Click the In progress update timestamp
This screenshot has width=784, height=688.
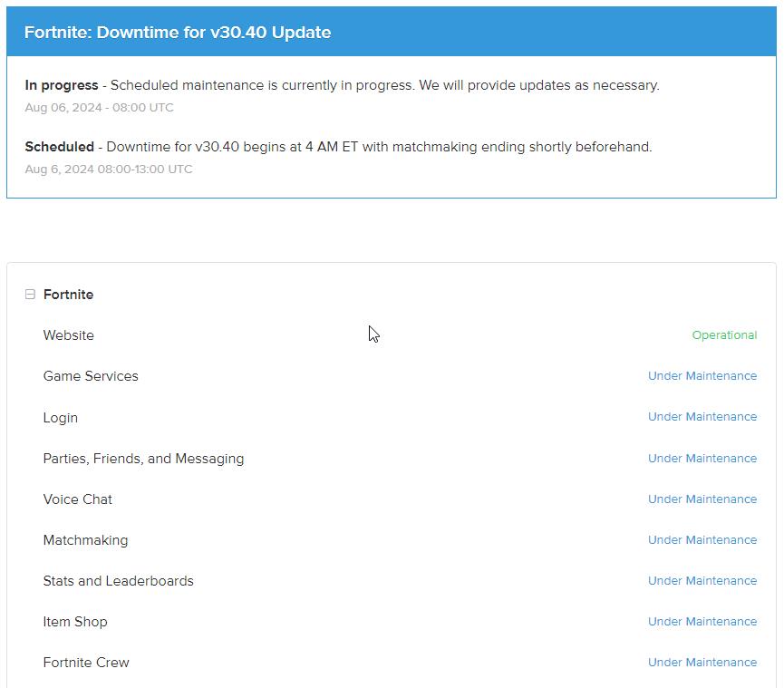[99, 108]
